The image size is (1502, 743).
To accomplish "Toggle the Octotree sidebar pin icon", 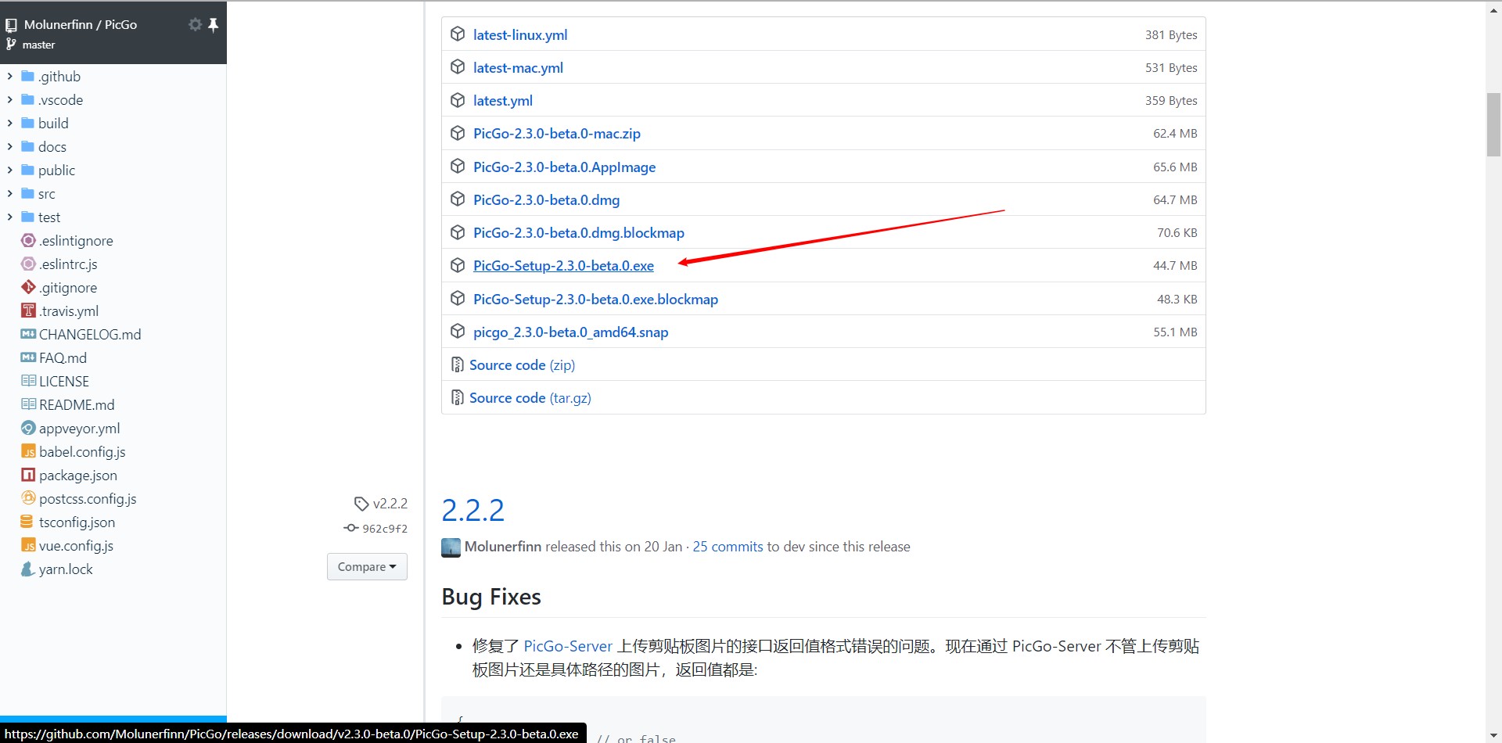I will 213,24.
